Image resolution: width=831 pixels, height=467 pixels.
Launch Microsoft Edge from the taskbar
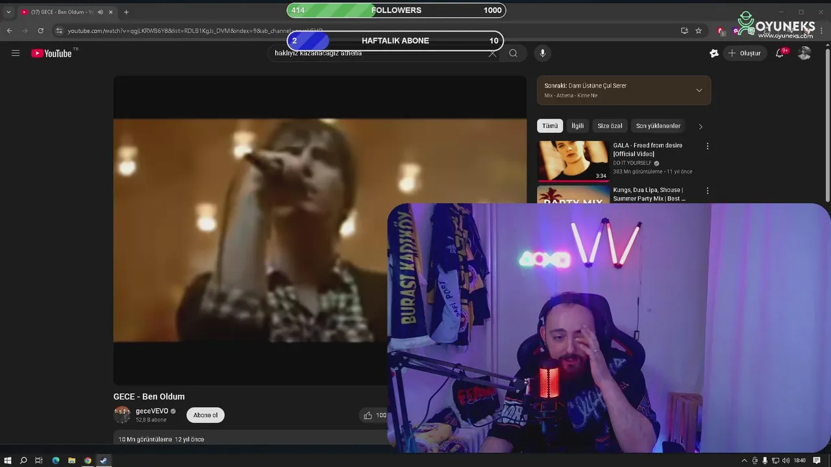point(56,461)
